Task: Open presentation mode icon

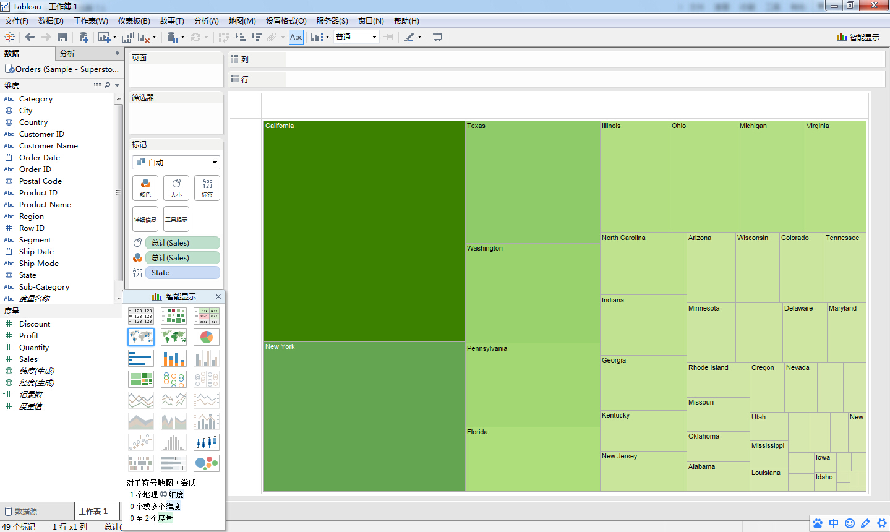Action: (x=437, y=37)
